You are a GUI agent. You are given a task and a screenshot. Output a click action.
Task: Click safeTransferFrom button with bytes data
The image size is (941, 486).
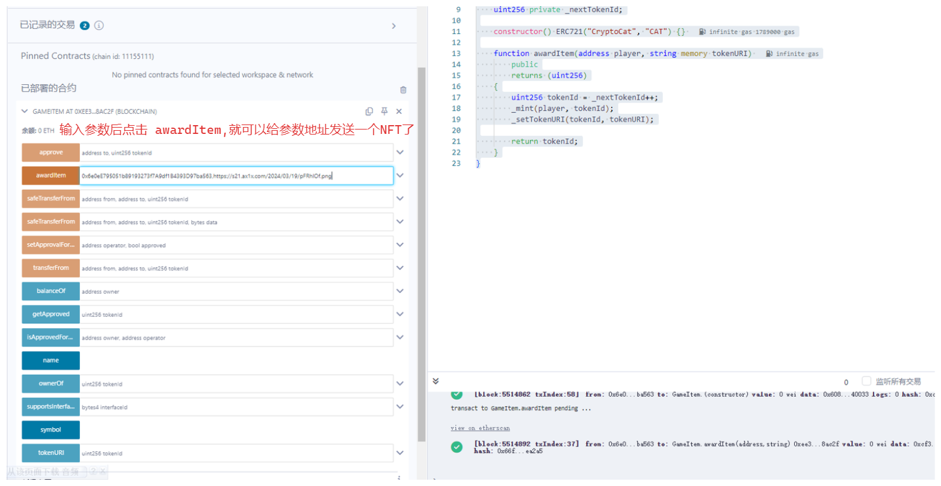(51, 222)
